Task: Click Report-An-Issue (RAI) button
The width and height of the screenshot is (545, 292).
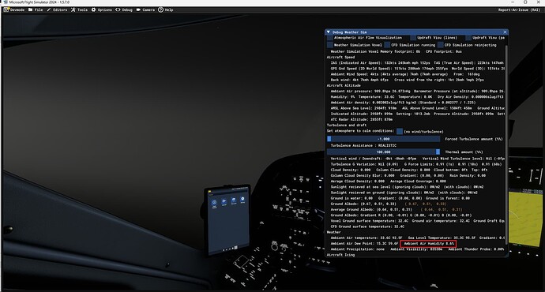Action: coord(519,9)
